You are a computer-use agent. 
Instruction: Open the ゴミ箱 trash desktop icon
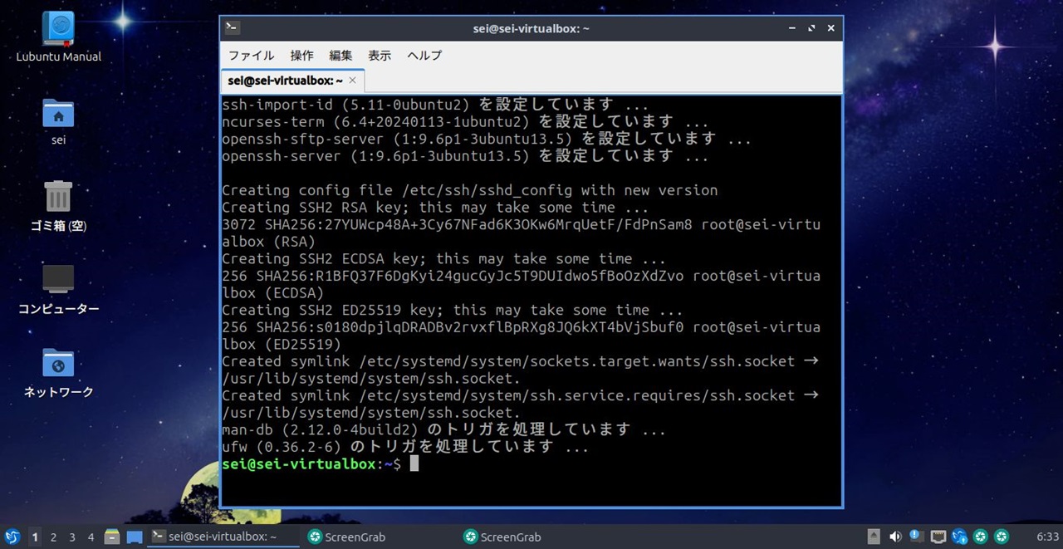click(58, 206)
